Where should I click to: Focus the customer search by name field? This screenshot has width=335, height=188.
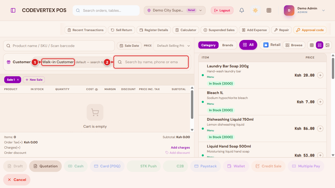[151, 62]
